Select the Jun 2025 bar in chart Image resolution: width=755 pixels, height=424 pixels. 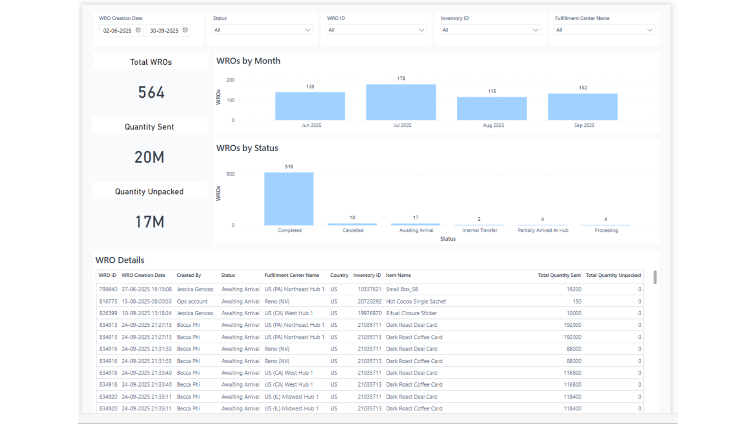pos(310,106)
